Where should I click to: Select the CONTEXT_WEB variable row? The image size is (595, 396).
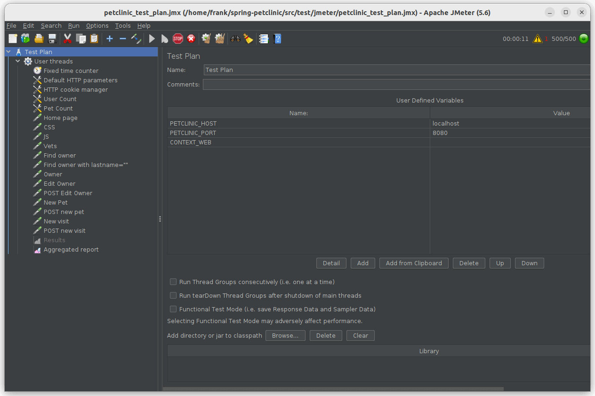[x=379, y=142]
